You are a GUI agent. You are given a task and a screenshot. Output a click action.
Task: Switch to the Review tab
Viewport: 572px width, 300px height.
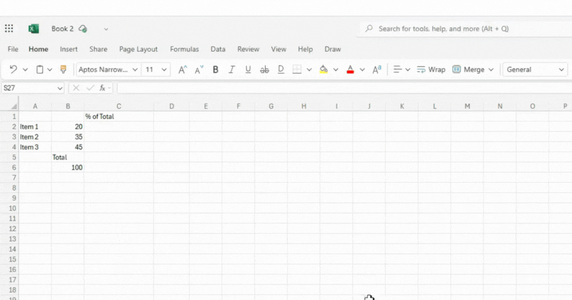pos(248,49)
